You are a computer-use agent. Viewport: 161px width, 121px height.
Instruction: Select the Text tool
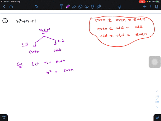[x=61, y=6]
